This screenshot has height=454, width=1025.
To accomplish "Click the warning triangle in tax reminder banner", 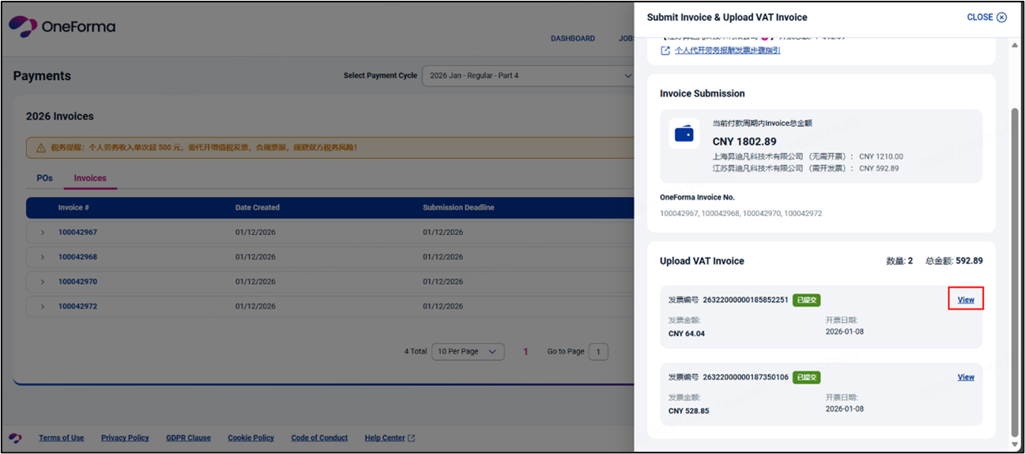I will (x=41, y=147).
